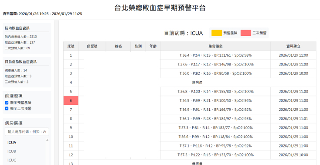Select bed number 4 cell

(x=71, y=82)
